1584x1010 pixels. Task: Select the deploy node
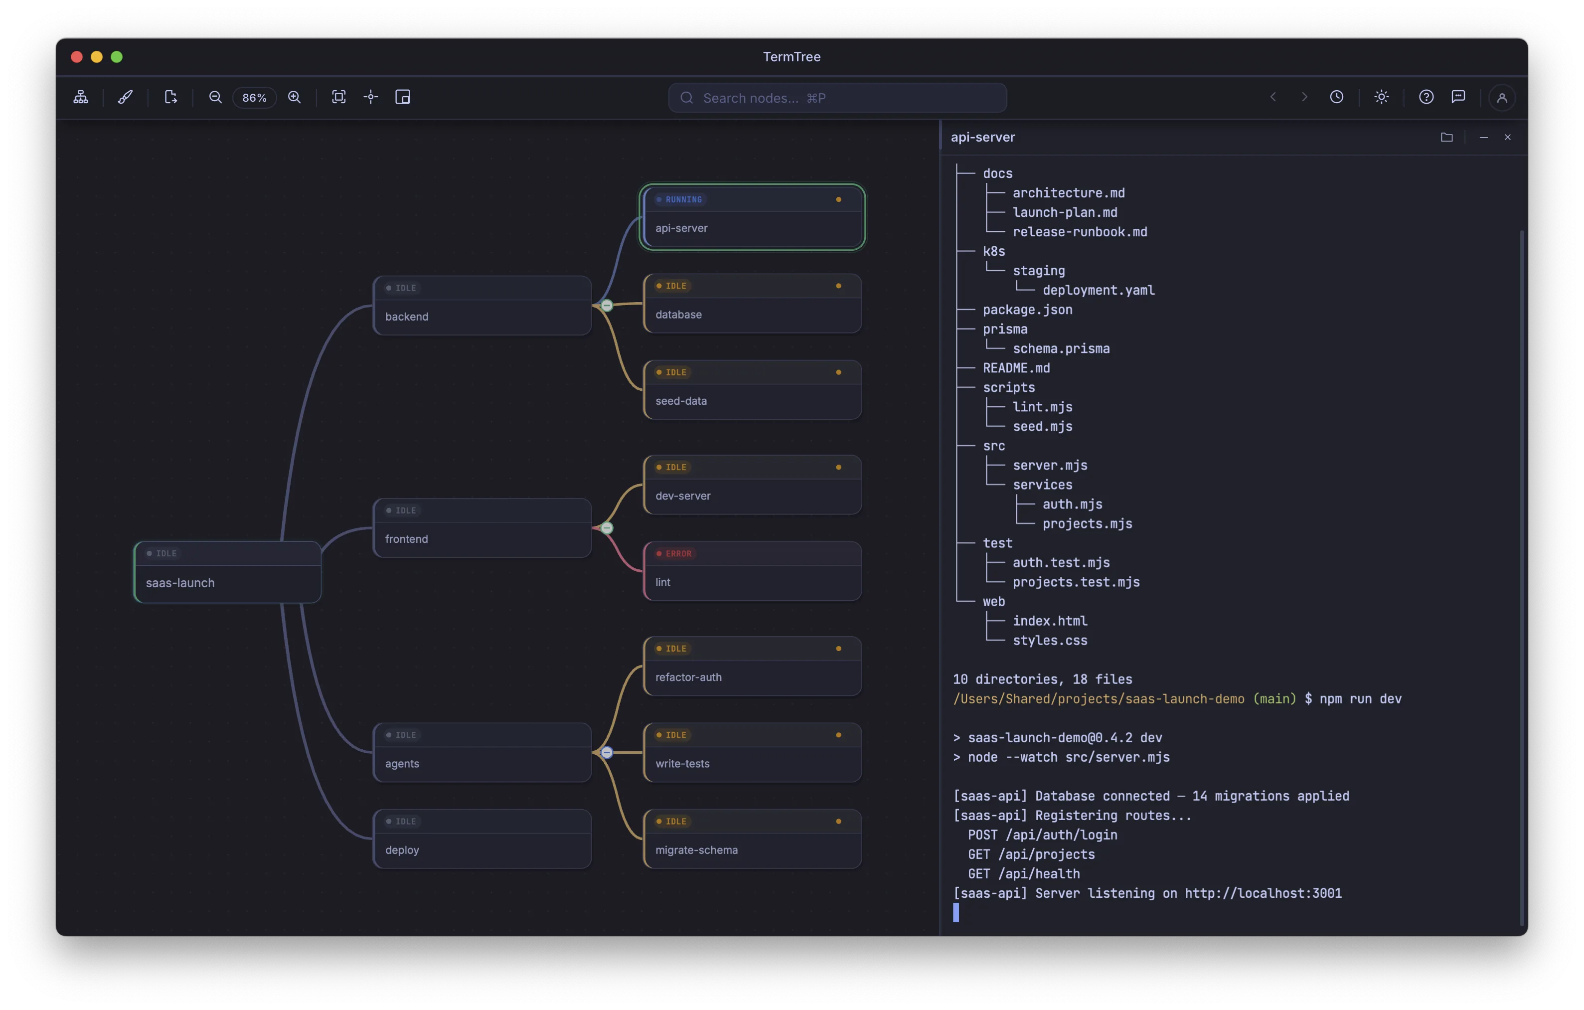(x=482, y=839)
